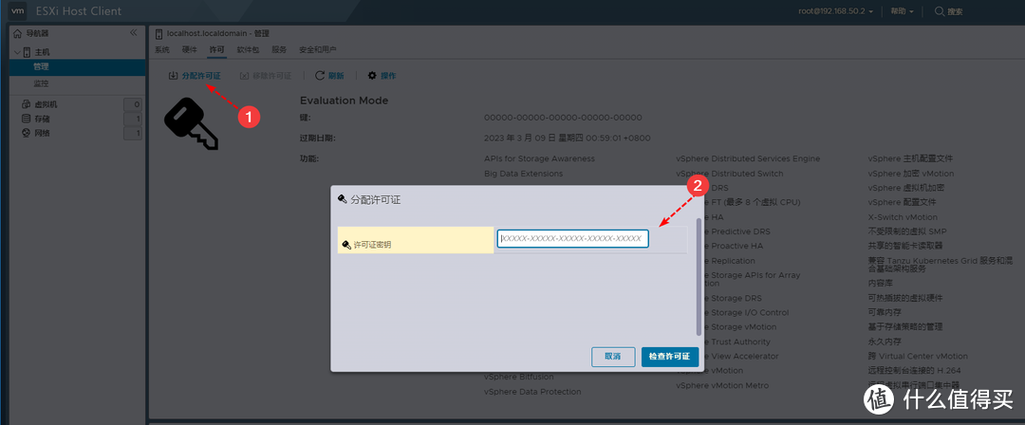Click the 导航器 home icon
Image resolution: width=1025 pixels, height=425 pixels.
[18, 33]
